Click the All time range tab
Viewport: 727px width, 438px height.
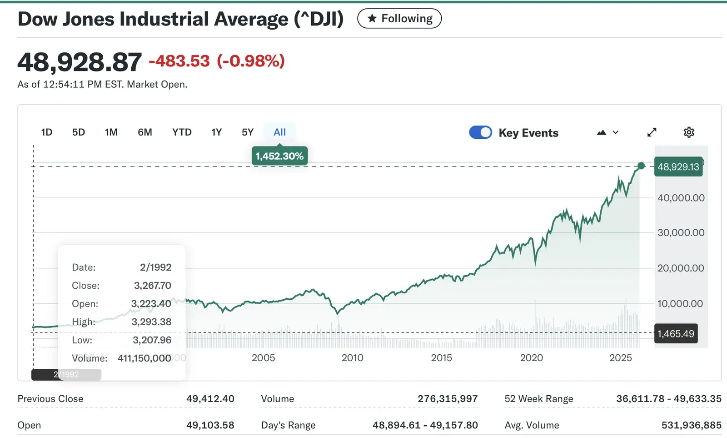tap(279, 132)
